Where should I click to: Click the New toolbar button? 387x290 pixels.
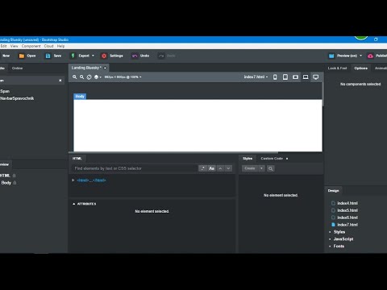pyautogui.click(x=6, y=56)
